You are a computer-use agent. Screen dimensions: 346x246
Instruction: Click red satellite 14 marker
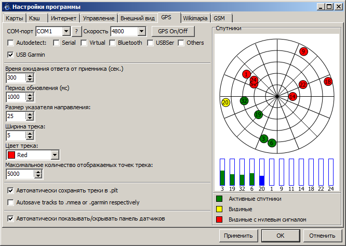[x=293, y=96]
